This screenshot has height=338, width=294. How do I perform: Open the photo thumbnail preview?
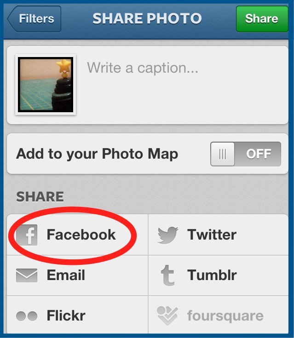[x=46, y=85]
